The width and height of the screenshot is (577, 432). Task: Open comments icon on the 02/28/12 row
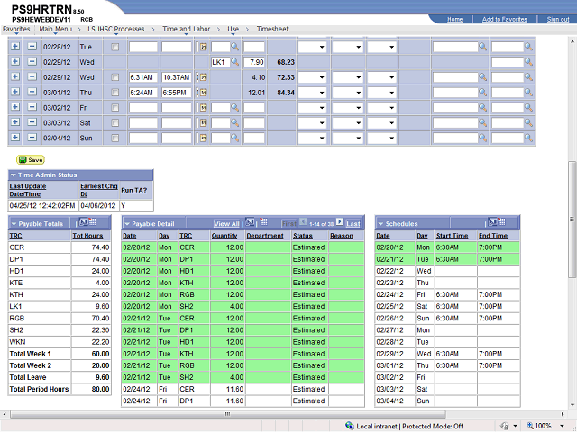[203, 47]
